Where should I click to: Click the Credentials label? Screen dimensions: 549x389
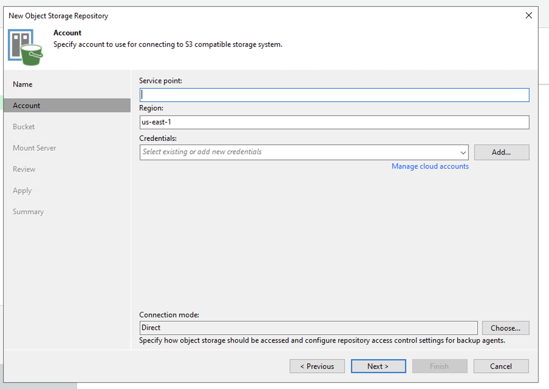(x=158, y=138)
